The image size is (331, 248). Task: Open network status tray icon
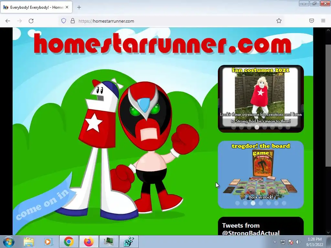pos(283,242)
